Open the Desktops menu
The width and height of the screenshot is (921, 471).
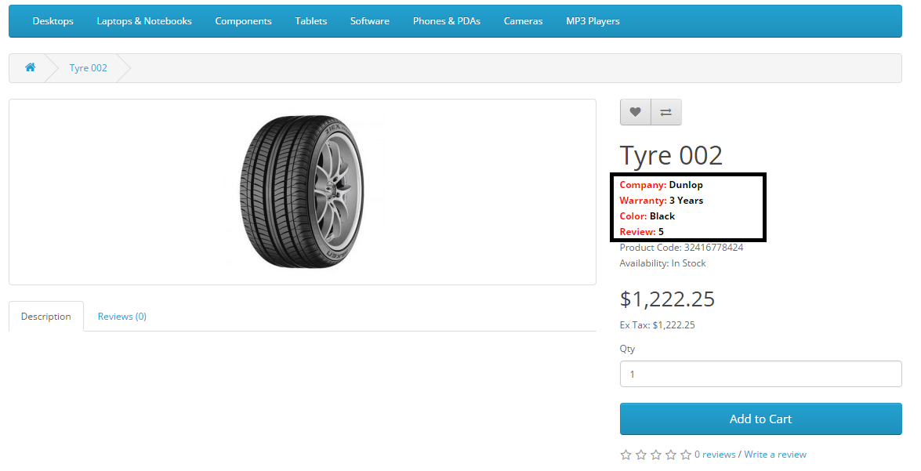click(x=53, y=21)
